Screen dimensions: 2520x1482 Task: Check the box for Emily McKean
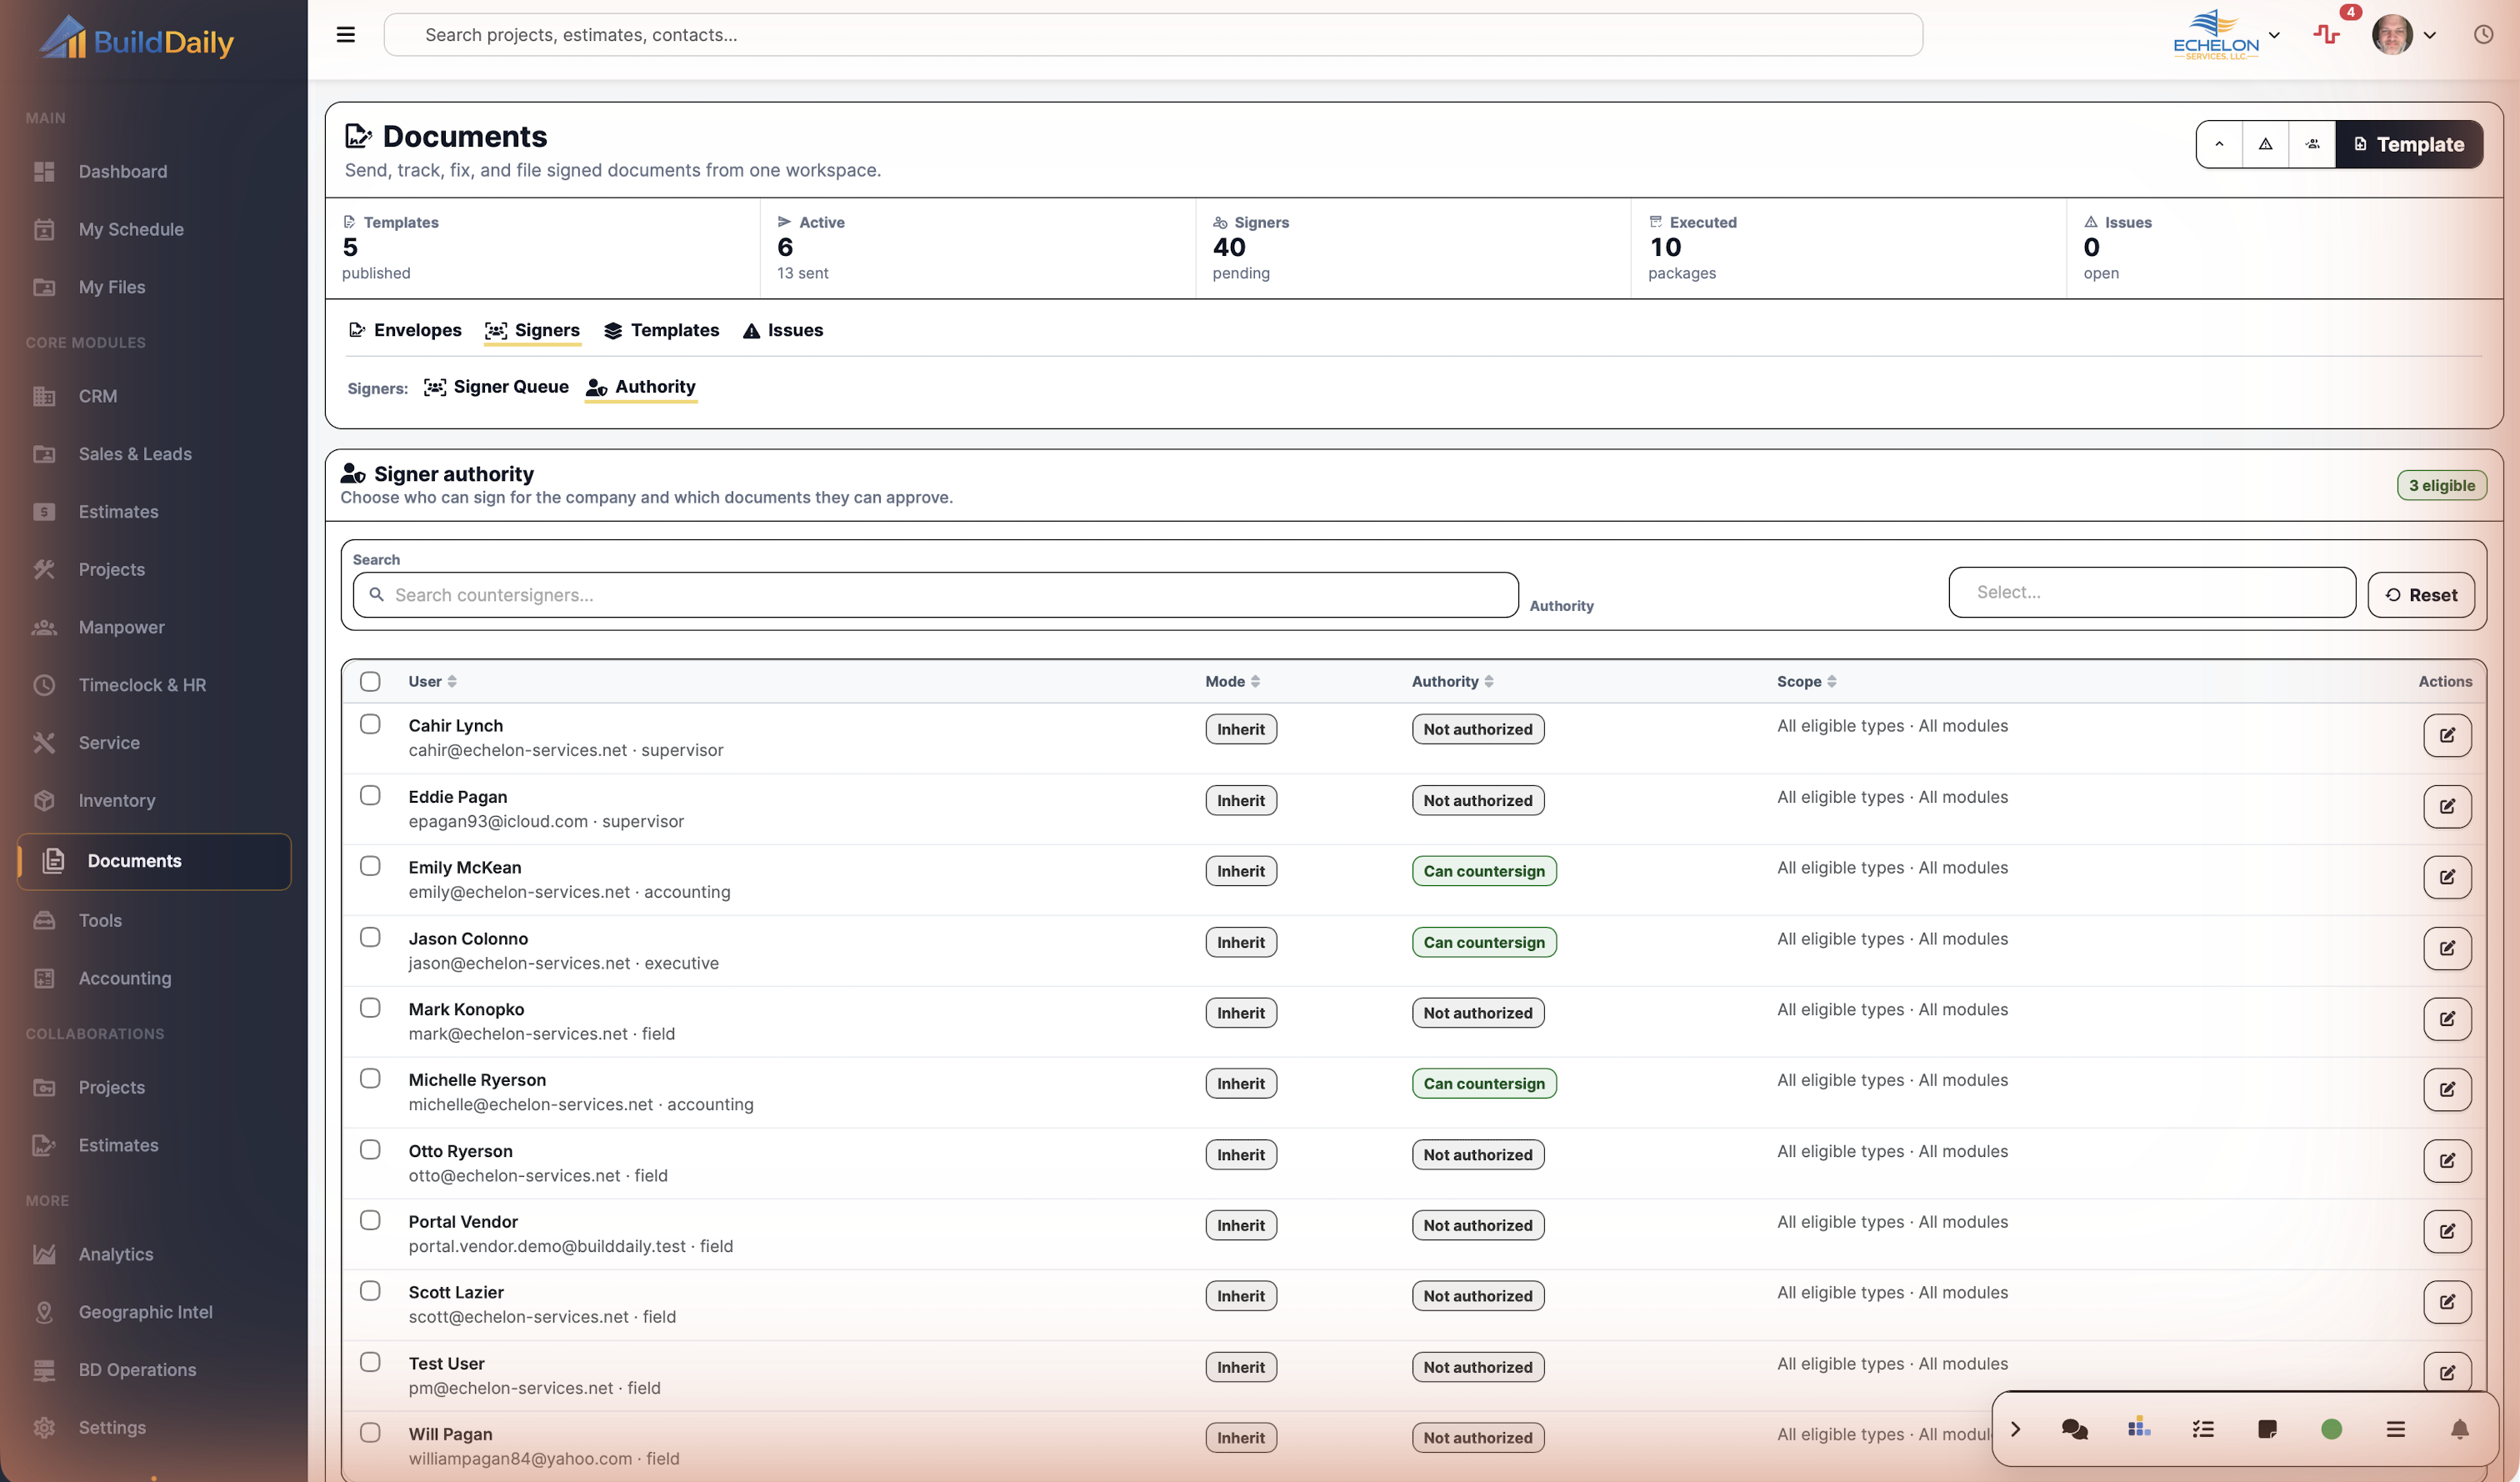(x=370, y=866)
